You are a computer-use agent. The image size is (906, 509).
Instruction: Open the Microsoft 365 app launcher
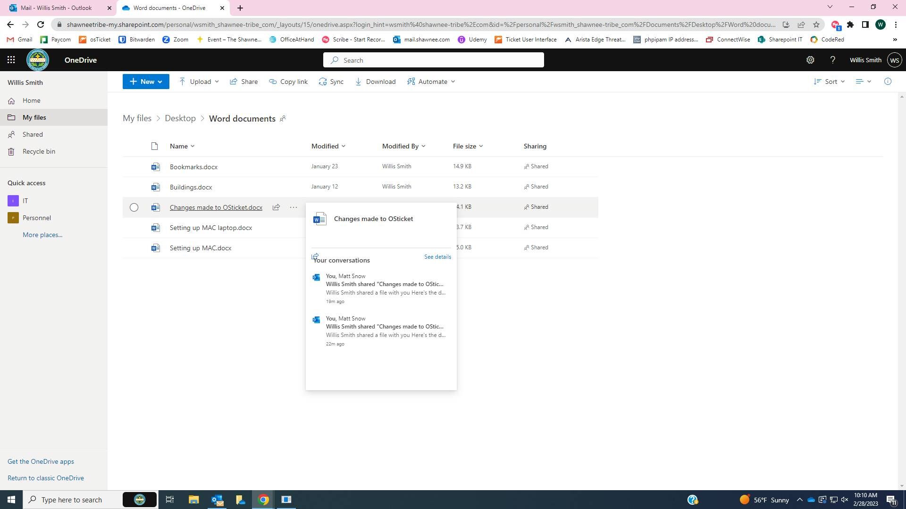coord(11,60)
